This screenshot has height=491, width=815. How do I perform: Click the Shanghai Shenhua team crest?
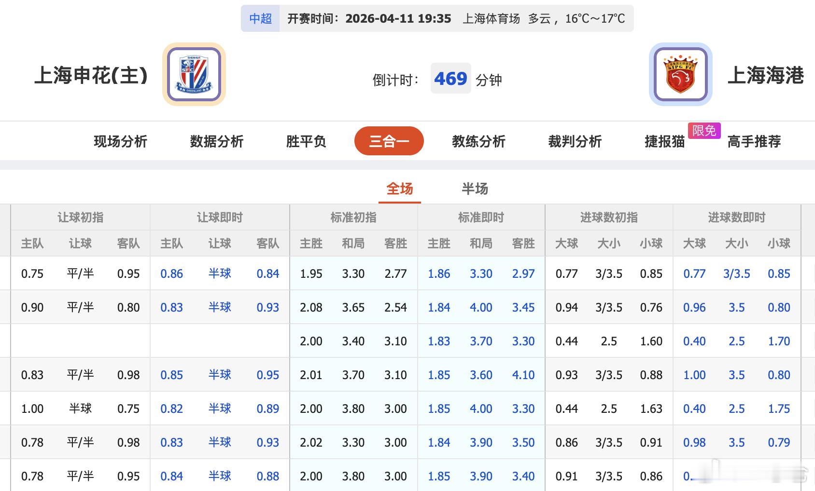(194, 74)
